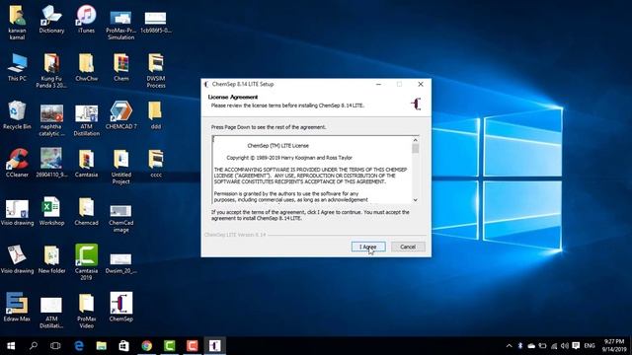Screen dimensions: 632x355
Task: Open Microsoft Store from taskbar
Action: point(123,346)
